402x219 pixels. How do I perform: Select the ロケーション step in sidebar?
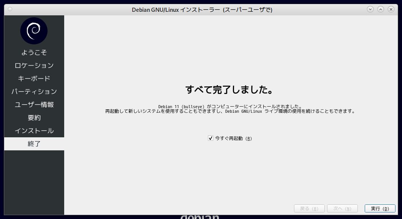pos(34,66)
